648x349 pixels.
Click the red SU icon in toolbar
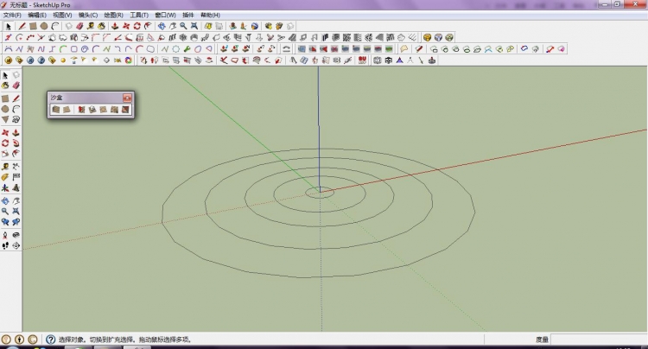[x=362, y=60]
